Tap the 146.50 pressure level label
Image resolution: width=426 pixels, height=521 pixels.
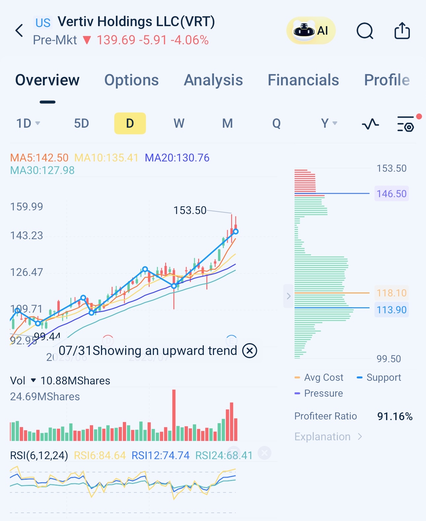coord(391,194)
